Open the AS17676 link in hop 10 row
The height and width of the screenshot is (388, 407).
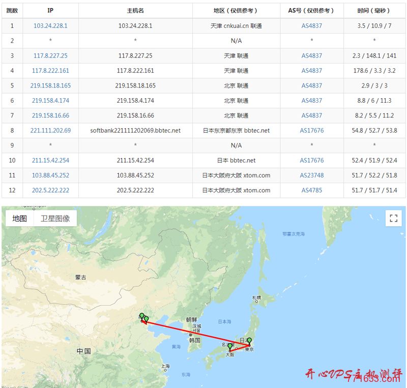(311, 160)
